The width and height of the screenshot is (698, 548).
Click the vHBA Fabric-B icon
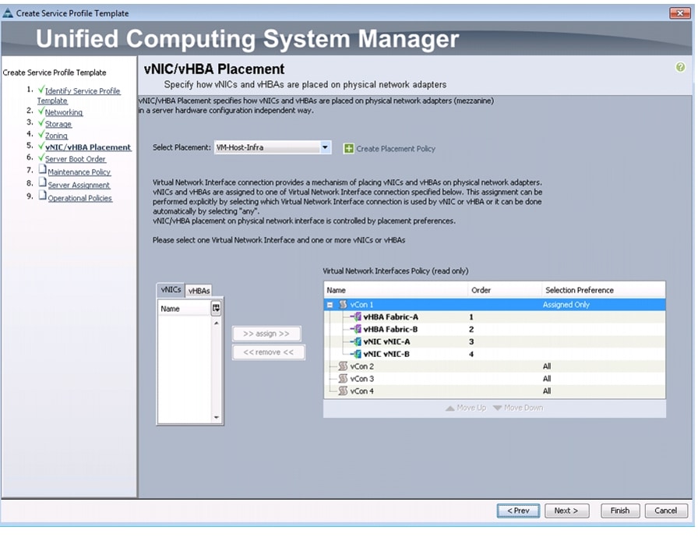tap(356, 330)
